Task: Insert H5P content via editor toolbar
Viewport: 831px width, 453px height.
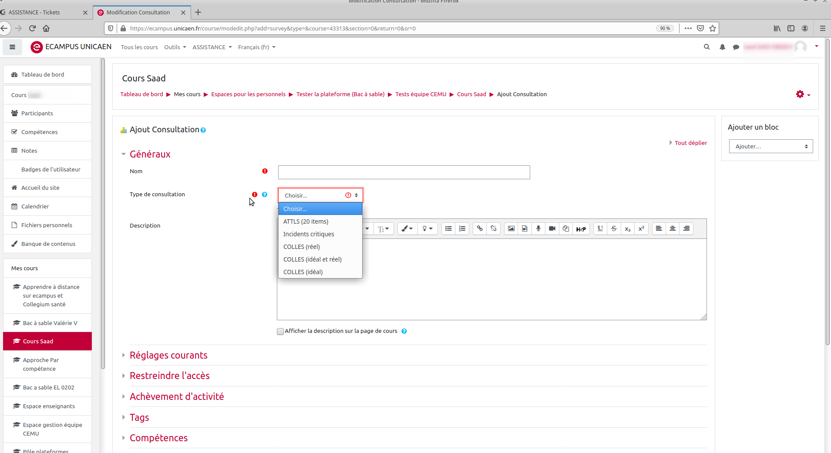Action: pos(581,229)
